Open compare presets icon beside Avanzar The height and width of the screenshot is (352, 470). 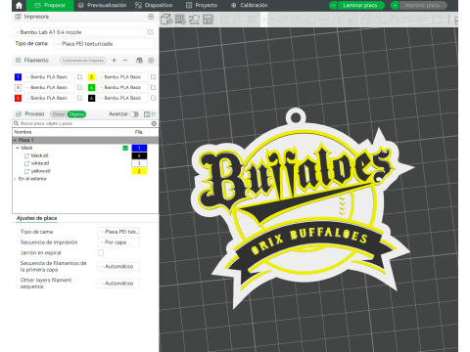coord(147,114)
